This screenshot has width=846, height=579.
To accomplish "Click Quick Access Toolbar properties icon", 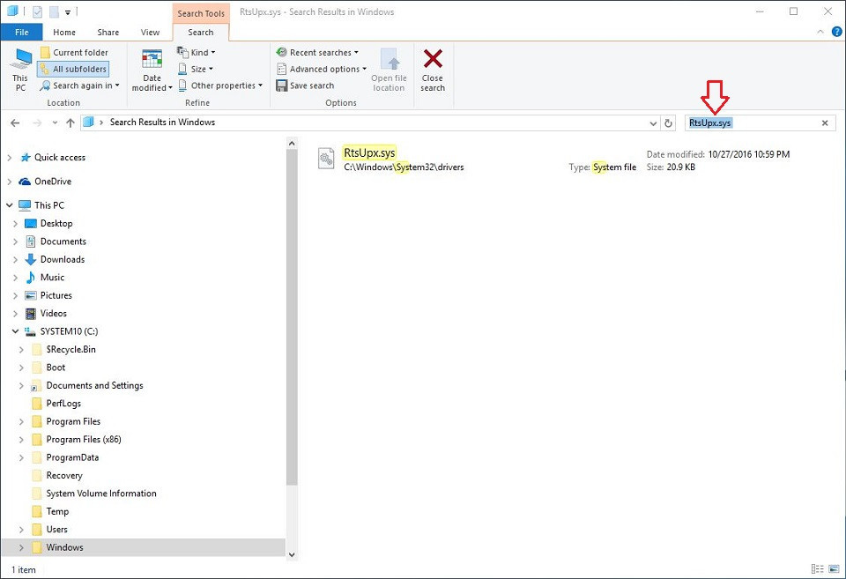I will point(37,11).
